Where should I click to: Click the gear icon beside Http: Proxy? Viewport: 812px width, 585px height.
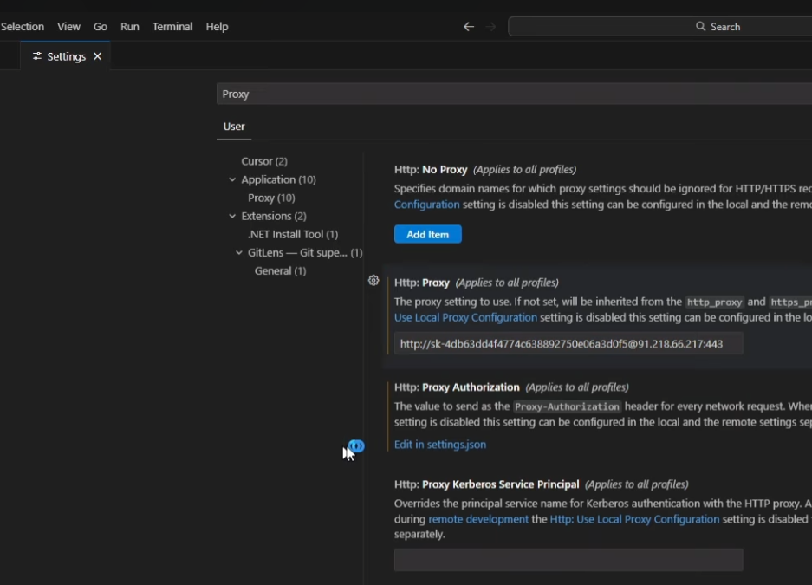coord(374,281)
